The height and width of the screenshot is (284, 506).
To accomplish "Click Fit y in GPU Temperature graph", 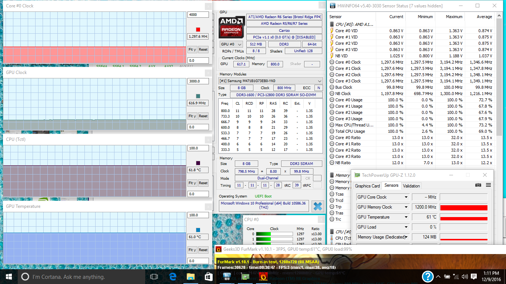I will (192, 250).
